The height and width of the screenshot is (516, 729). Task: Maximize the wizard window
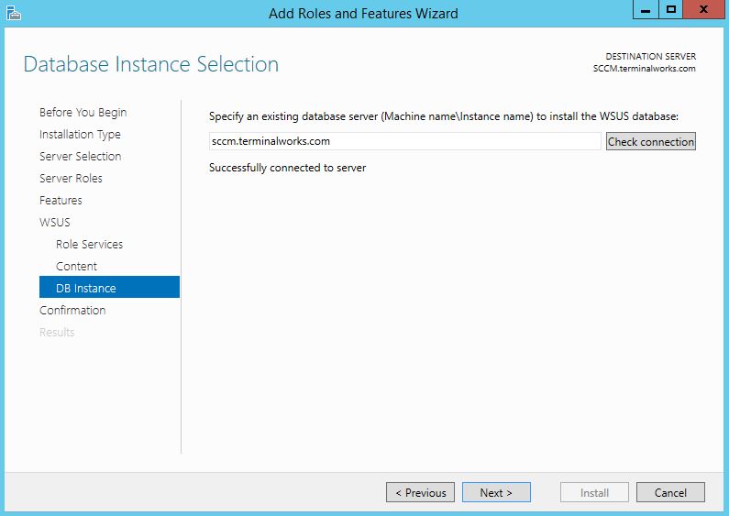click(x=671, y=10)
